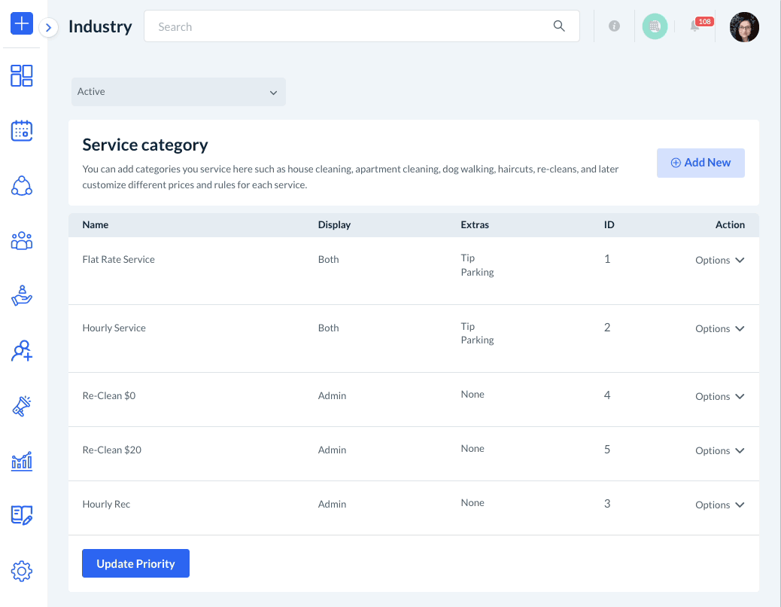Click into the Search field
The width and height of the screenshot is (781, 607).
pos(354,26)
